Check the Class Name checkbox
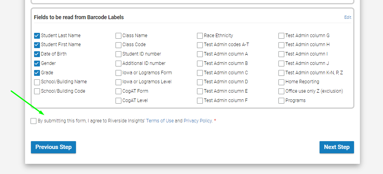Screen dimensions: 383x174 pos(119,36)
